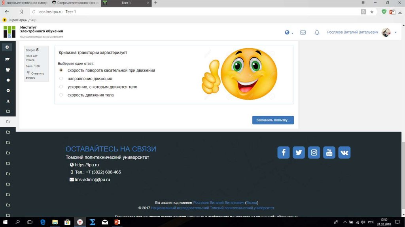Open browser downloads arrow icon
405x227 pixels.
click(x=400, y=11)
